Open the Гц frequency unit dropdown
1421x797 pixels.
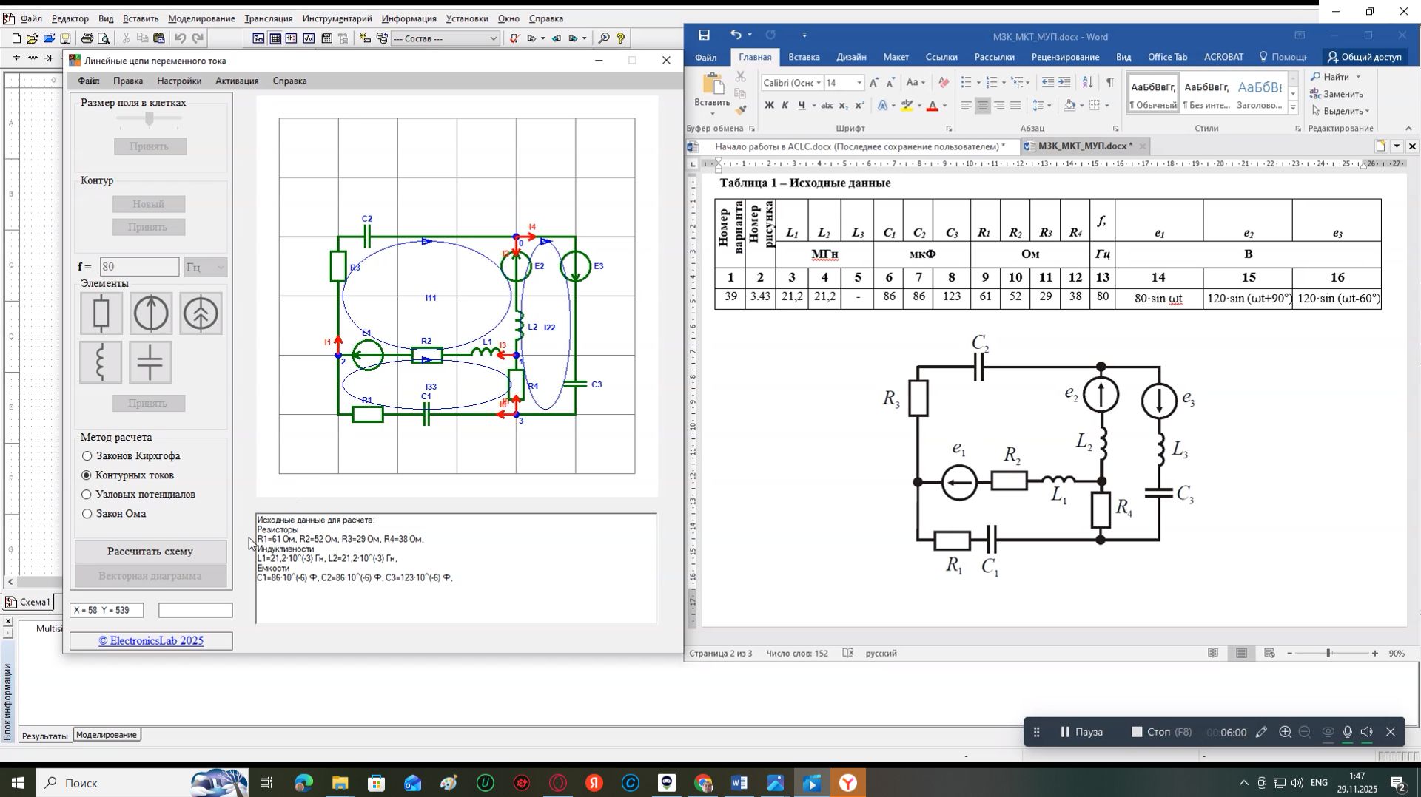(205, 267)
